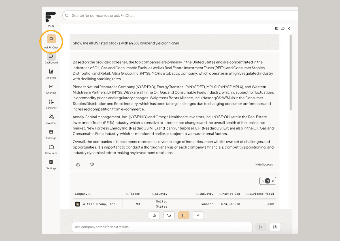Viewport: 340px width, 241px height.
Task: Open the Dashboard from the sidebar
Action: click(51, 58)
